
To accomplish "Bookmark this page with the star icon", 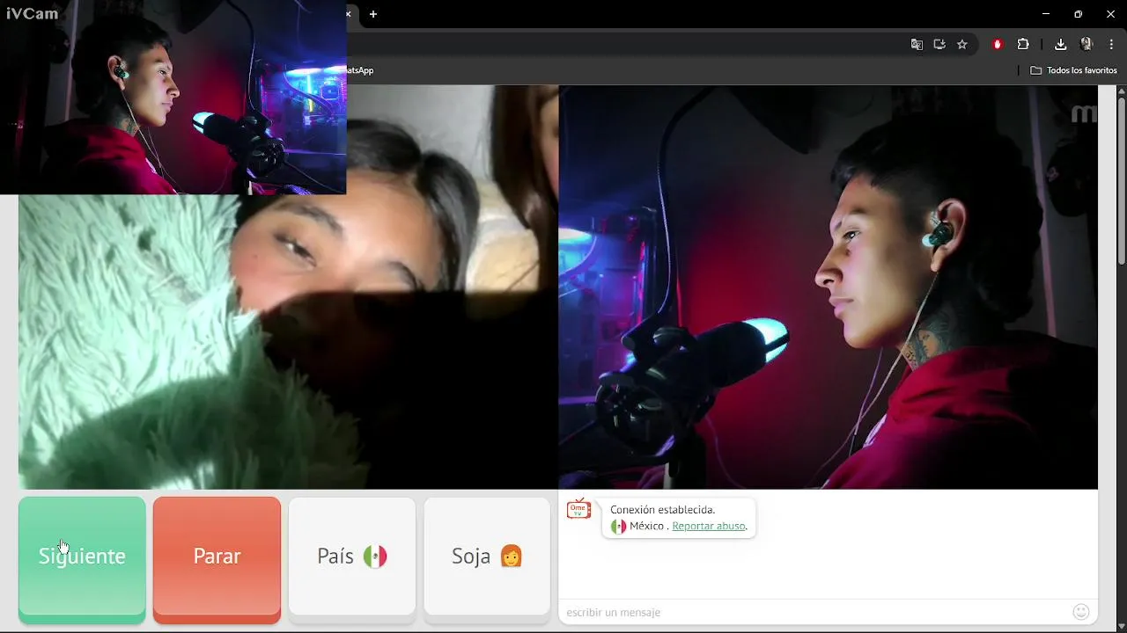I will click(x=962, y=44).
